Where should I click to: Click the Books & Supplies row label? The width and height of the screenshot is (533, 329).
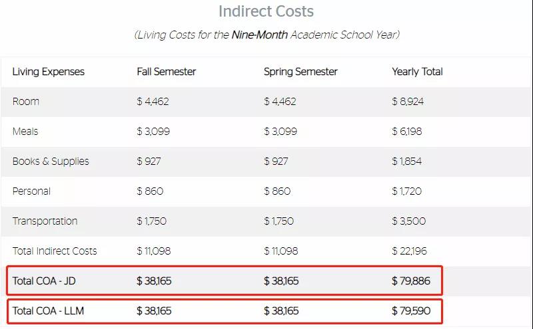tap(51, 162)
